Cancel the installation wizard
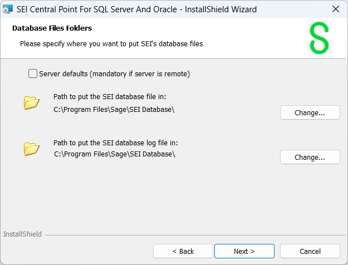 click(310, 251)
